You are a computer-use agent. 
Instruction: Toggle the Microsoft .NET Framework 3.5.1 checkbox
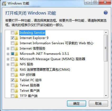tap(12, 54)
